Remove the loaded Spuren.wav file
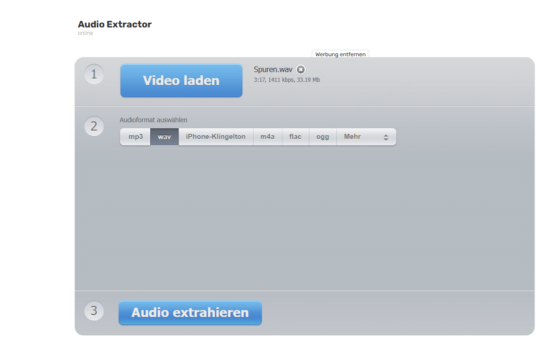The image size is (555, 357). click(301, 70)
